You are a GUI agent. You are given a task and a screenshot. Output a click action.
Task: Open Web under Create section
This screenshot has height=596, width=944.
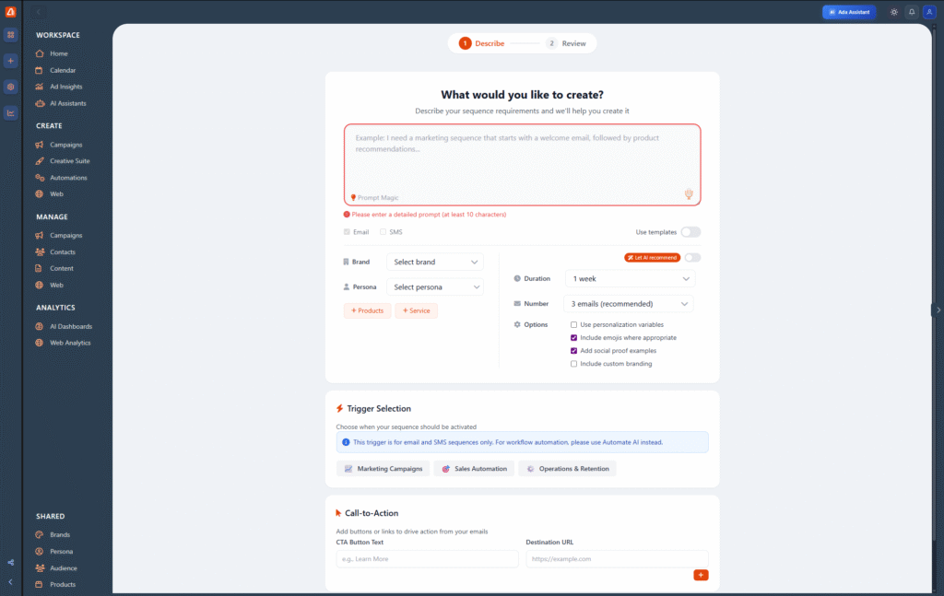click(x=56, y=194)
